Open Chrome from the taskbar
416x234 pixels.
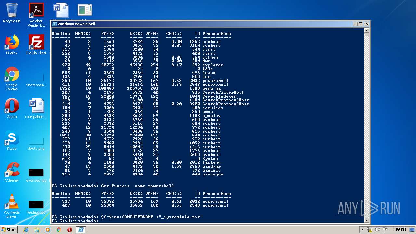click(59, 230)
